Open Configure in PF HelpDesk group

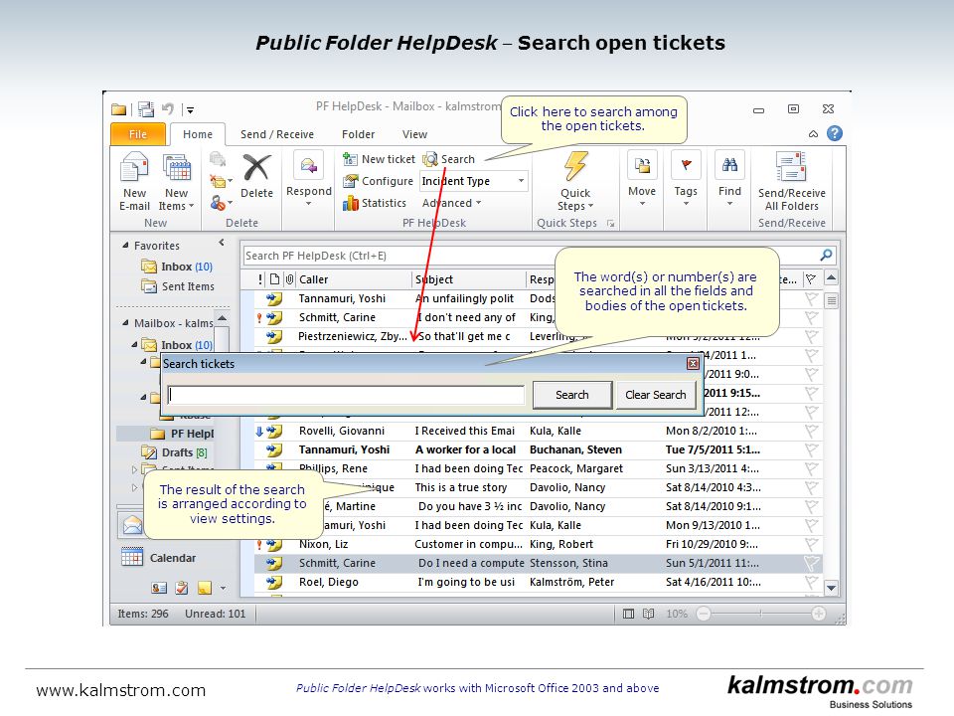point(378,181)
